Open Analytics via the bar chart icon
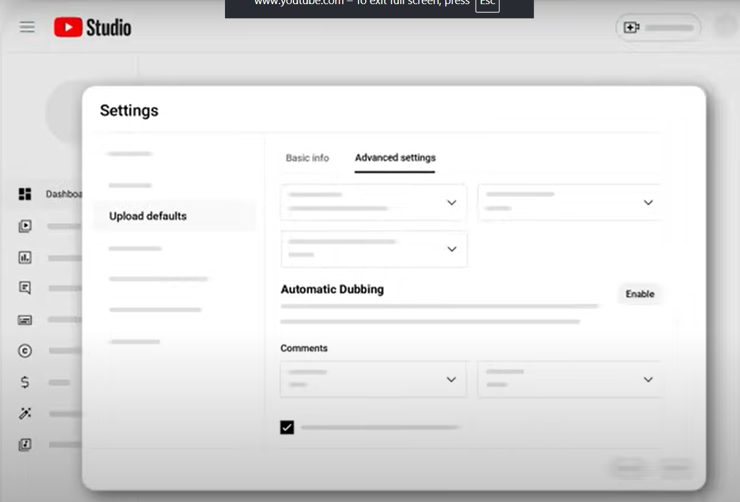This screenshot has height=502, width=740. pos(25,257)
